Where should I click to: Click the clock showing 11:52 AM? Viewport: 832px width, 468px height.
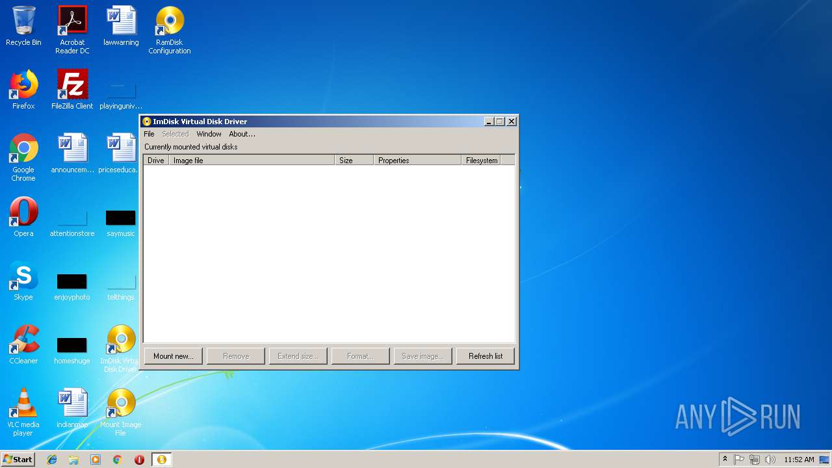[x=799, y=460]
